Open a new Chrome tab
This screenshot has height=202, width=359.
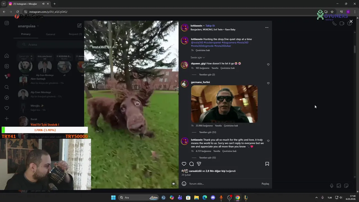[x=54, y=4]
